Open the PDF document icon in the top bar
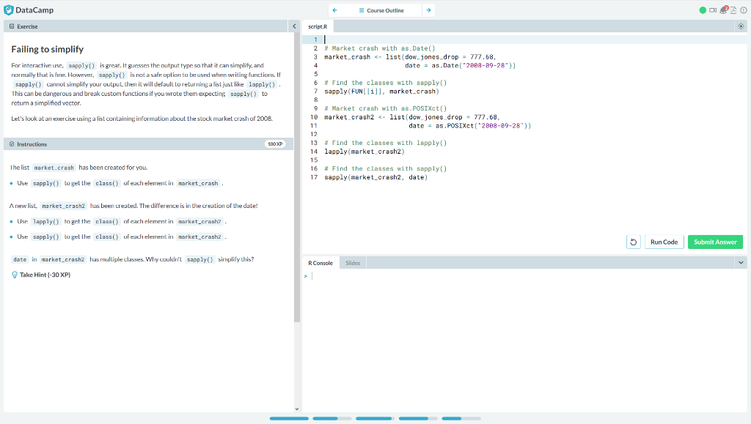Viewport: 751px width, 424px height. pos(733,10)
